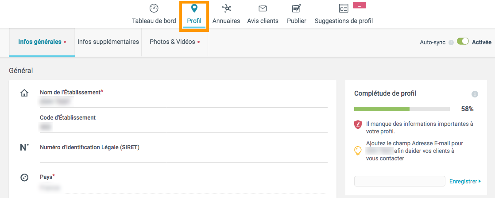Open the Tableau de bord gauge icon
The height and width of the screenshot is (198, 495).
154,8
